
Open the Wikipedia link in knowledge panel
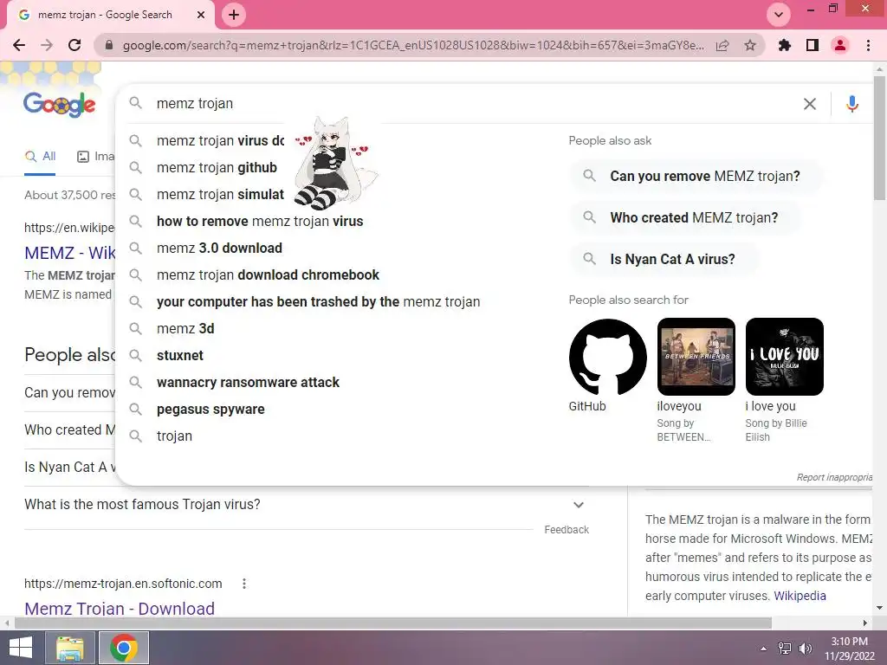point(800,596)
